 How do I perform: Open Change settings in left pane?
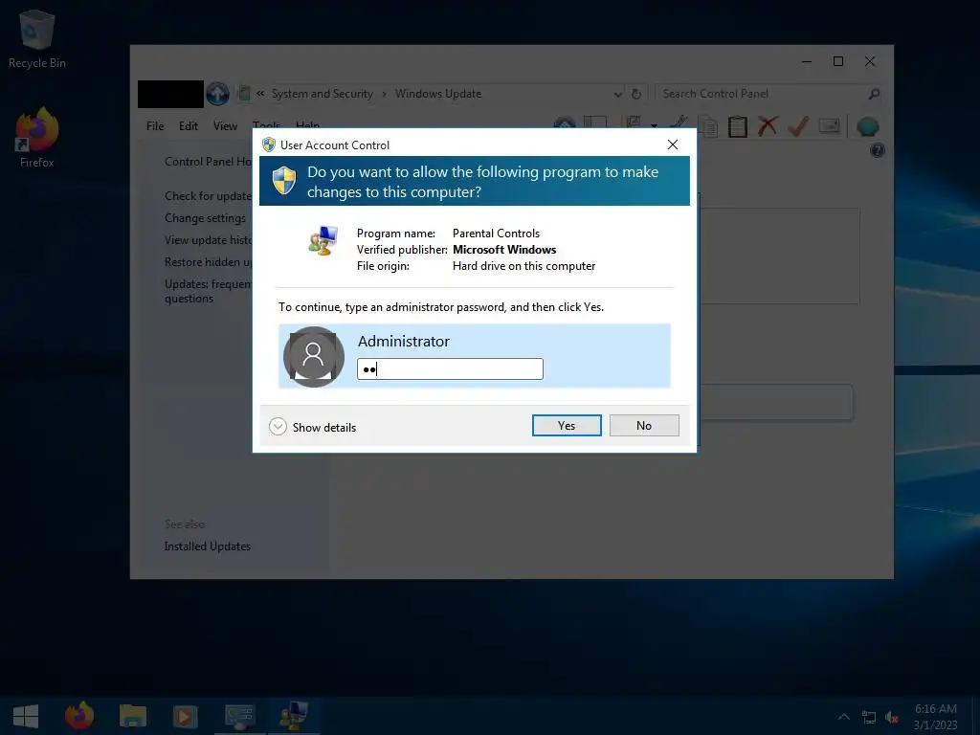(x=205, y=218)
